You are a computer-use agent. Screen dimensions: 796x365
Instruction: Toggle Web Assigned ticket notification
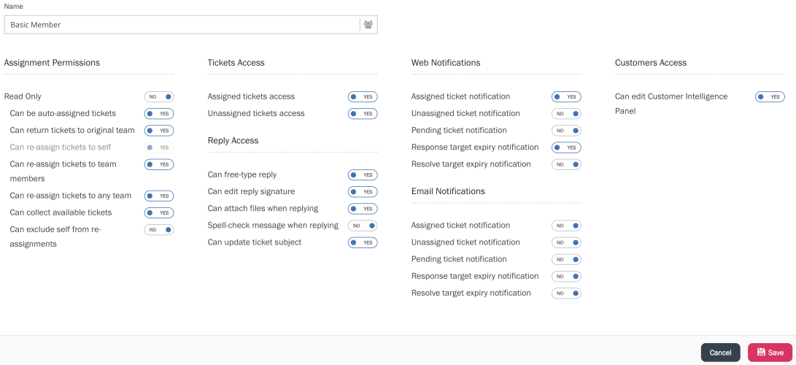[566, 96]
